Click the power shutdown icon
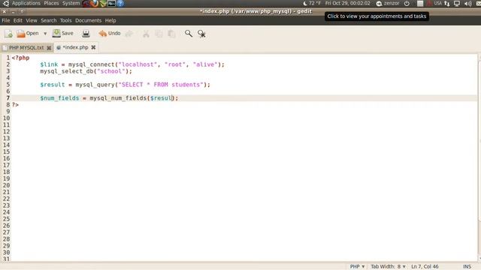Viewport: 481px width, 270px height. tap(407, 3)
